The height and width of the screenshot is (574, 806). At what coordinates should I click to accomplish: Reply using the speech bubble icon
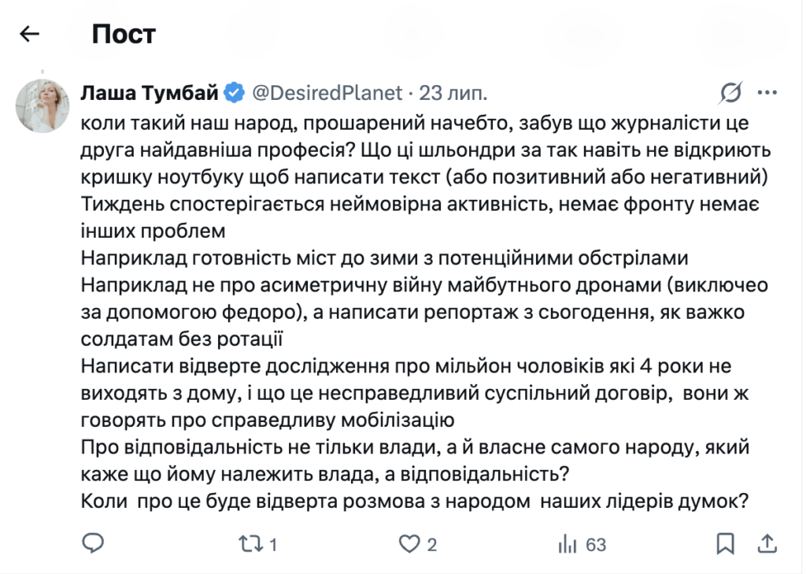pos(93,543)
